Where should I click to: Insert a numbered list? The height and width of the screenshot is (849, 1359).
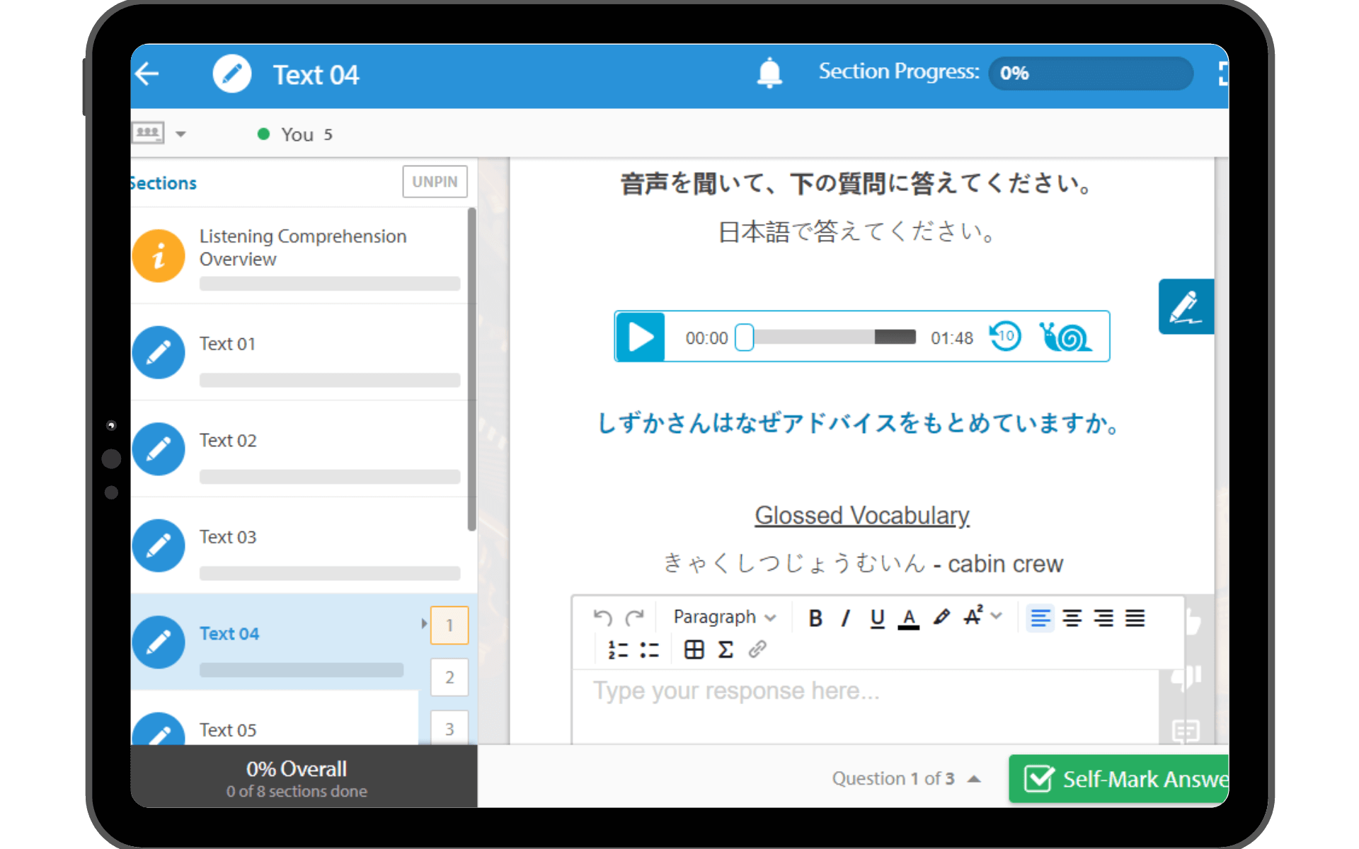click(618, 649)
